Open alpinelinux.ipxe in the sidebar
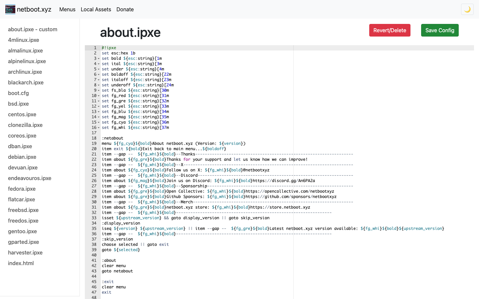Screen dimensions: 479x299 pyautogui.click(x=27, y=61)
